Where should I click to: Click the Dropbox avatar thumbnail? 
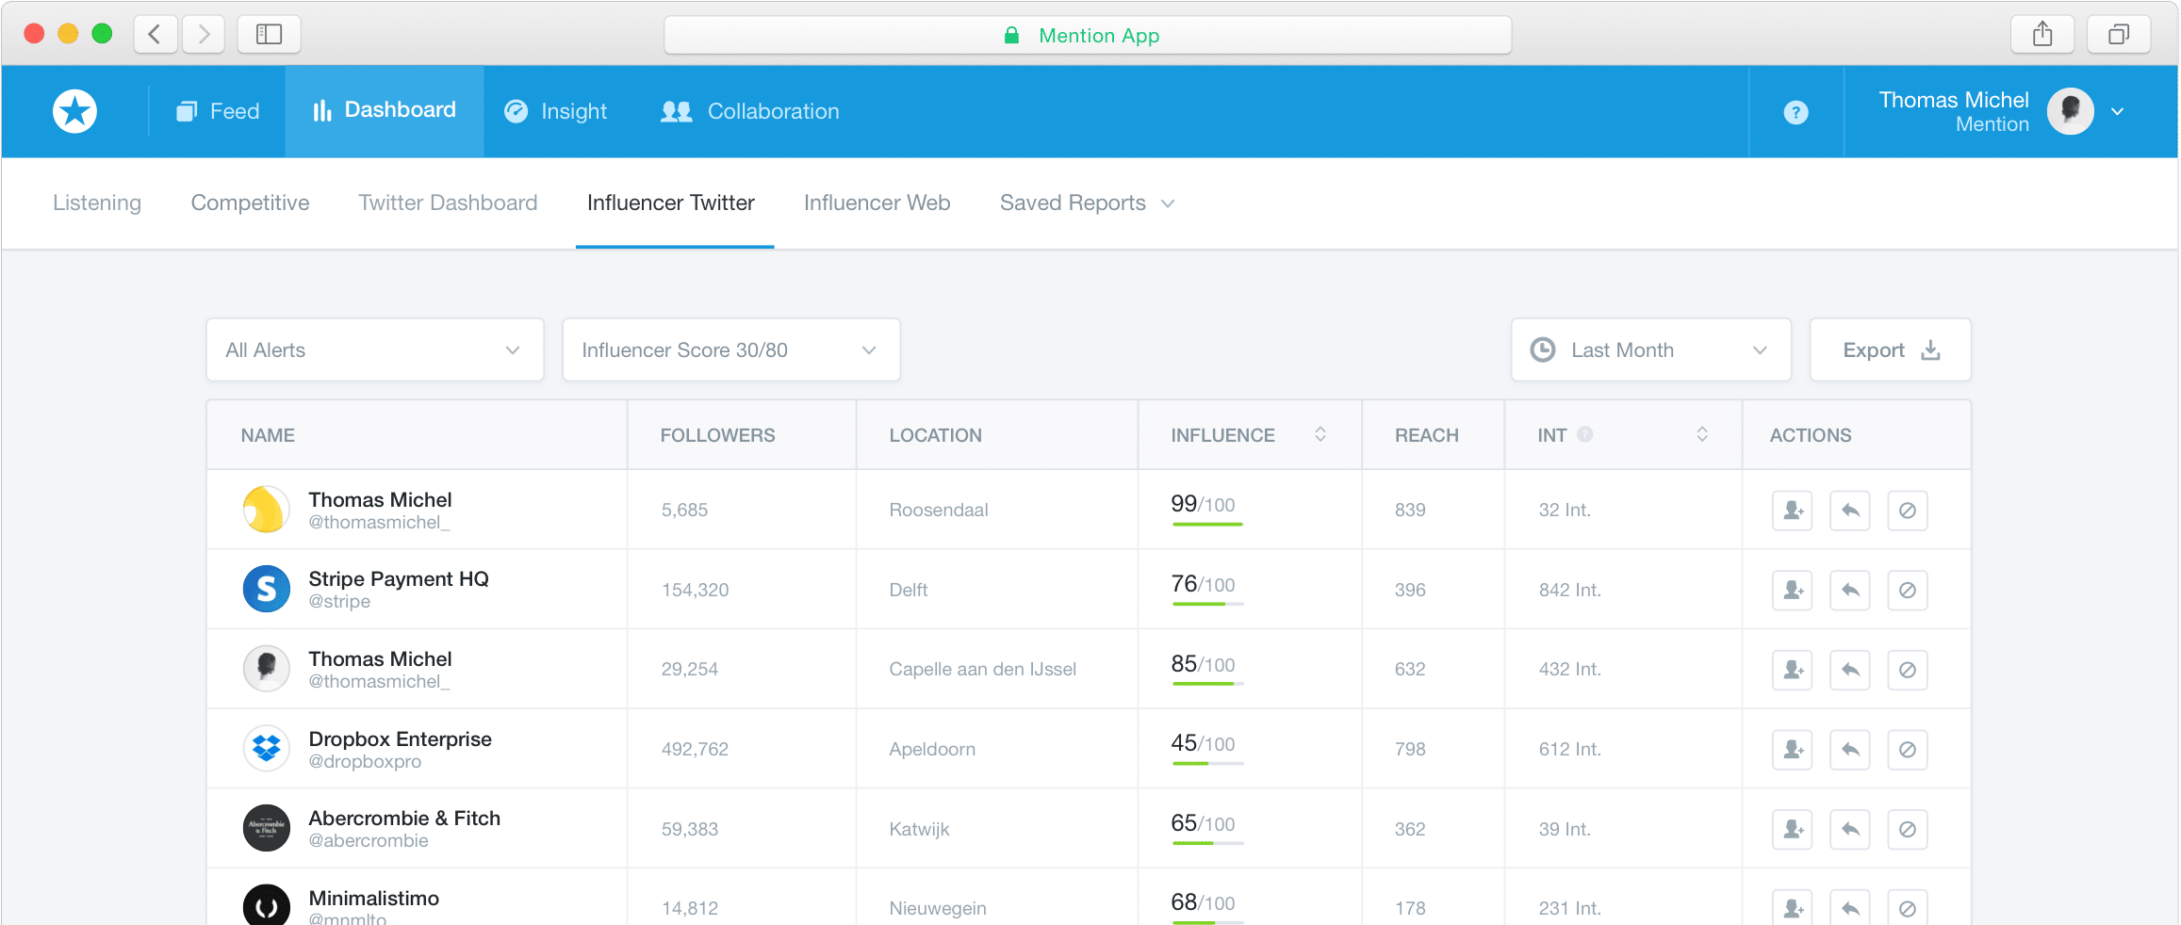coord(267,749)
